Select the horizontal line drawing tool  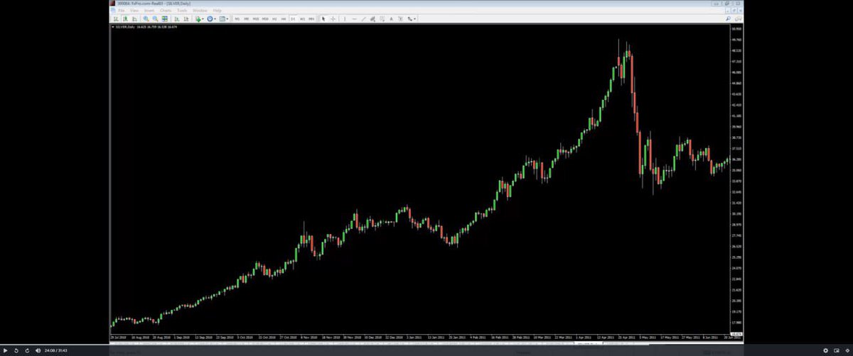354,19
